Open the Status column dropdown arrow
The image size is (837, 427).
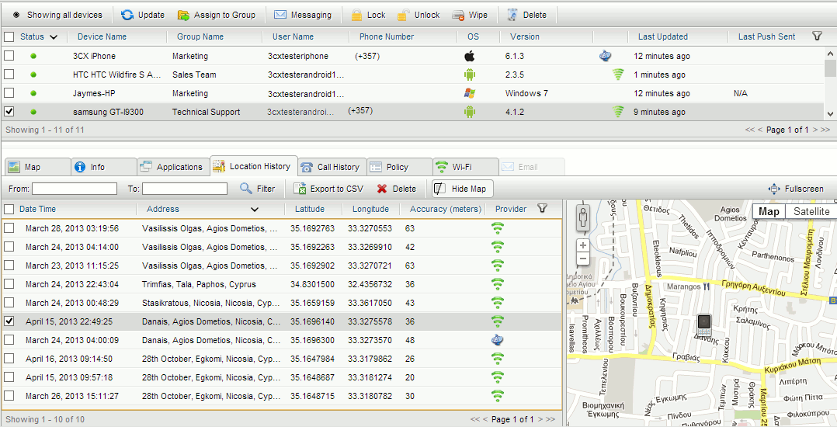(x=54, y=36)
